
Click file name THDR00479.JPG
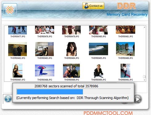(x=72, y=37)
